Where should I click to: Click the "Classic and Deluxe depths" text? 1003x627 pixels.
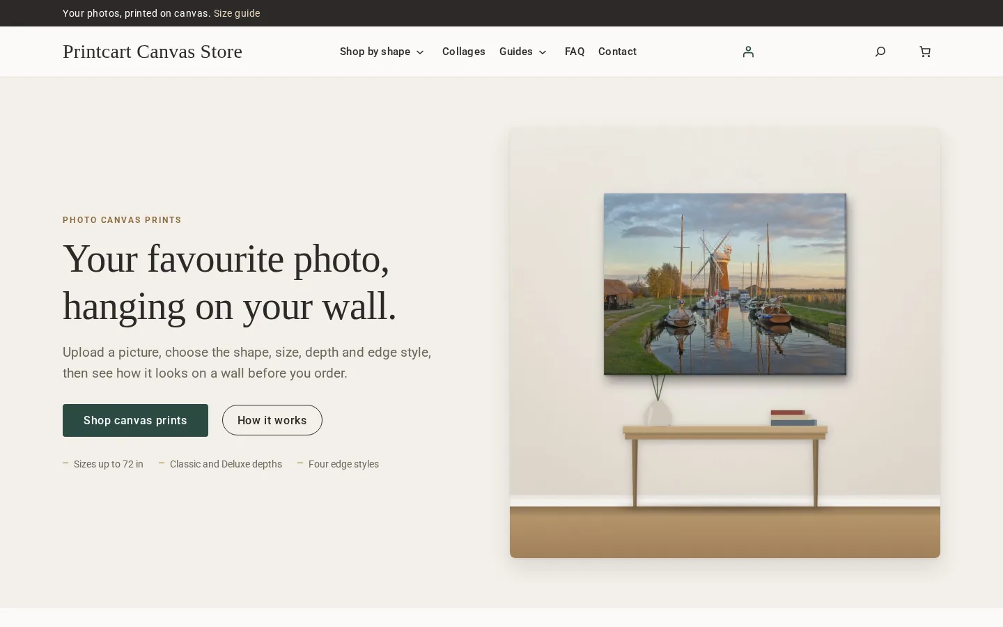[x=226, y=464]
